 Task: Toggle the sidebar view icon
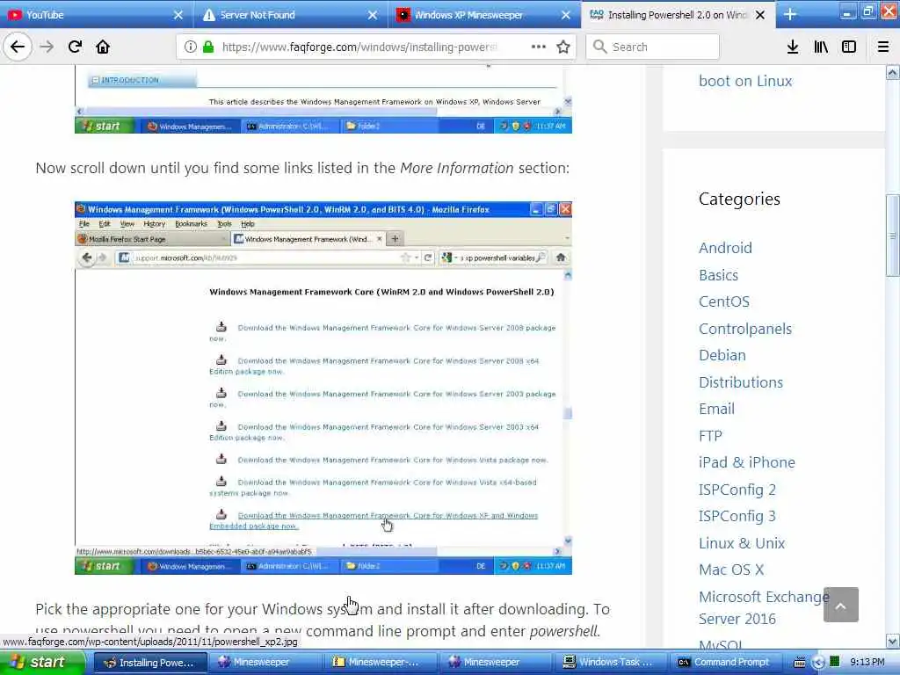tap(849, 47)
